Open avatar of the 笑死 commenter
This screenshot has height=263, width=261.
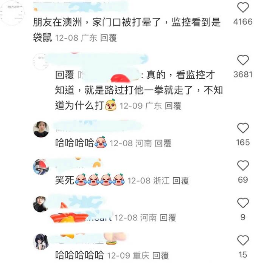(x=41, y=167)
